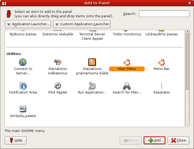Viewport: 194px width, 149px height.
Task: Click the scrollbar down arrow
Action: click(x=187, y=125)
